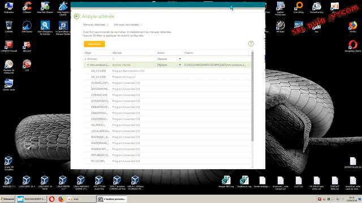Select the MADDISASM row
Screen dimensions: 362x203
coord(167,143)
